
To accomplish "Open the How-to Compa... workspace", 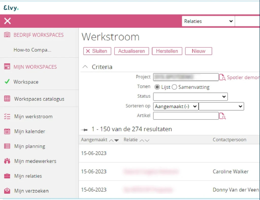I will click(x=32, y=50).
